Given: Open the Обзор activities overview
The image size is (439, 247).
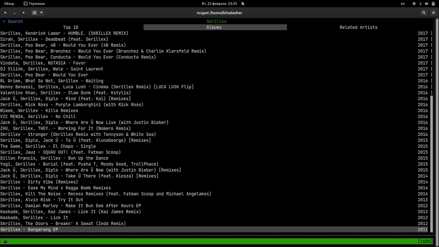Looking at the screenshot, I should (x=9, y=4).
